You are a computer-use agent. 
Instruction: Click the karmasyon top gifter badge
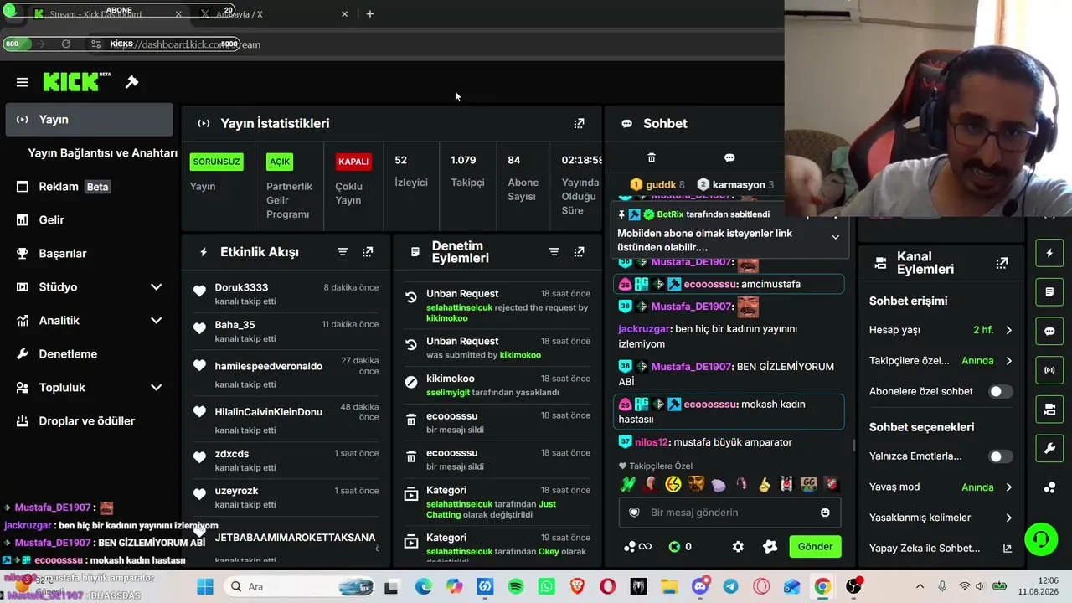click(x=735, y=184)
